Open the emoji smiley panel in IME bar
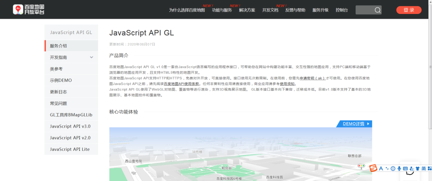This screenshot has width=432, height=181. (393, 168)
